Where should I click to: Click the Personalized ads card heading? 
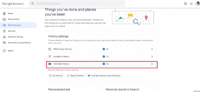(x=59, y=89)
